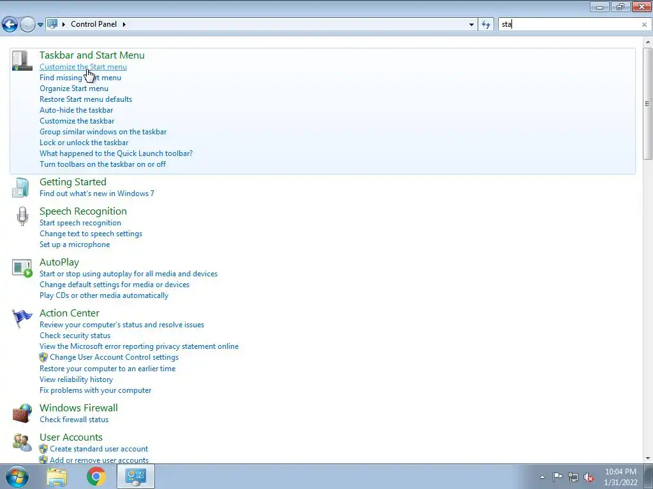Screen dimensions: 653x489
Task: Click Customize the taskbar link
Action: click(x=77, y=121)
